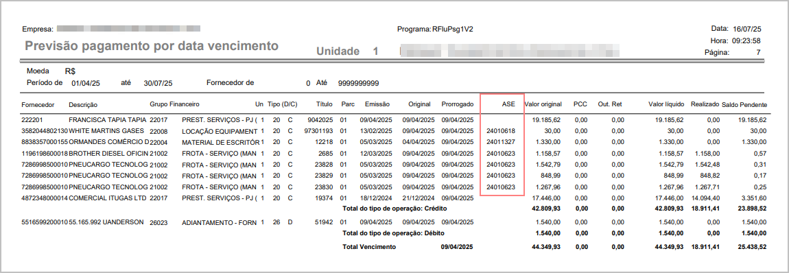Click the Saldo Pendente column header

click(744, 104)
